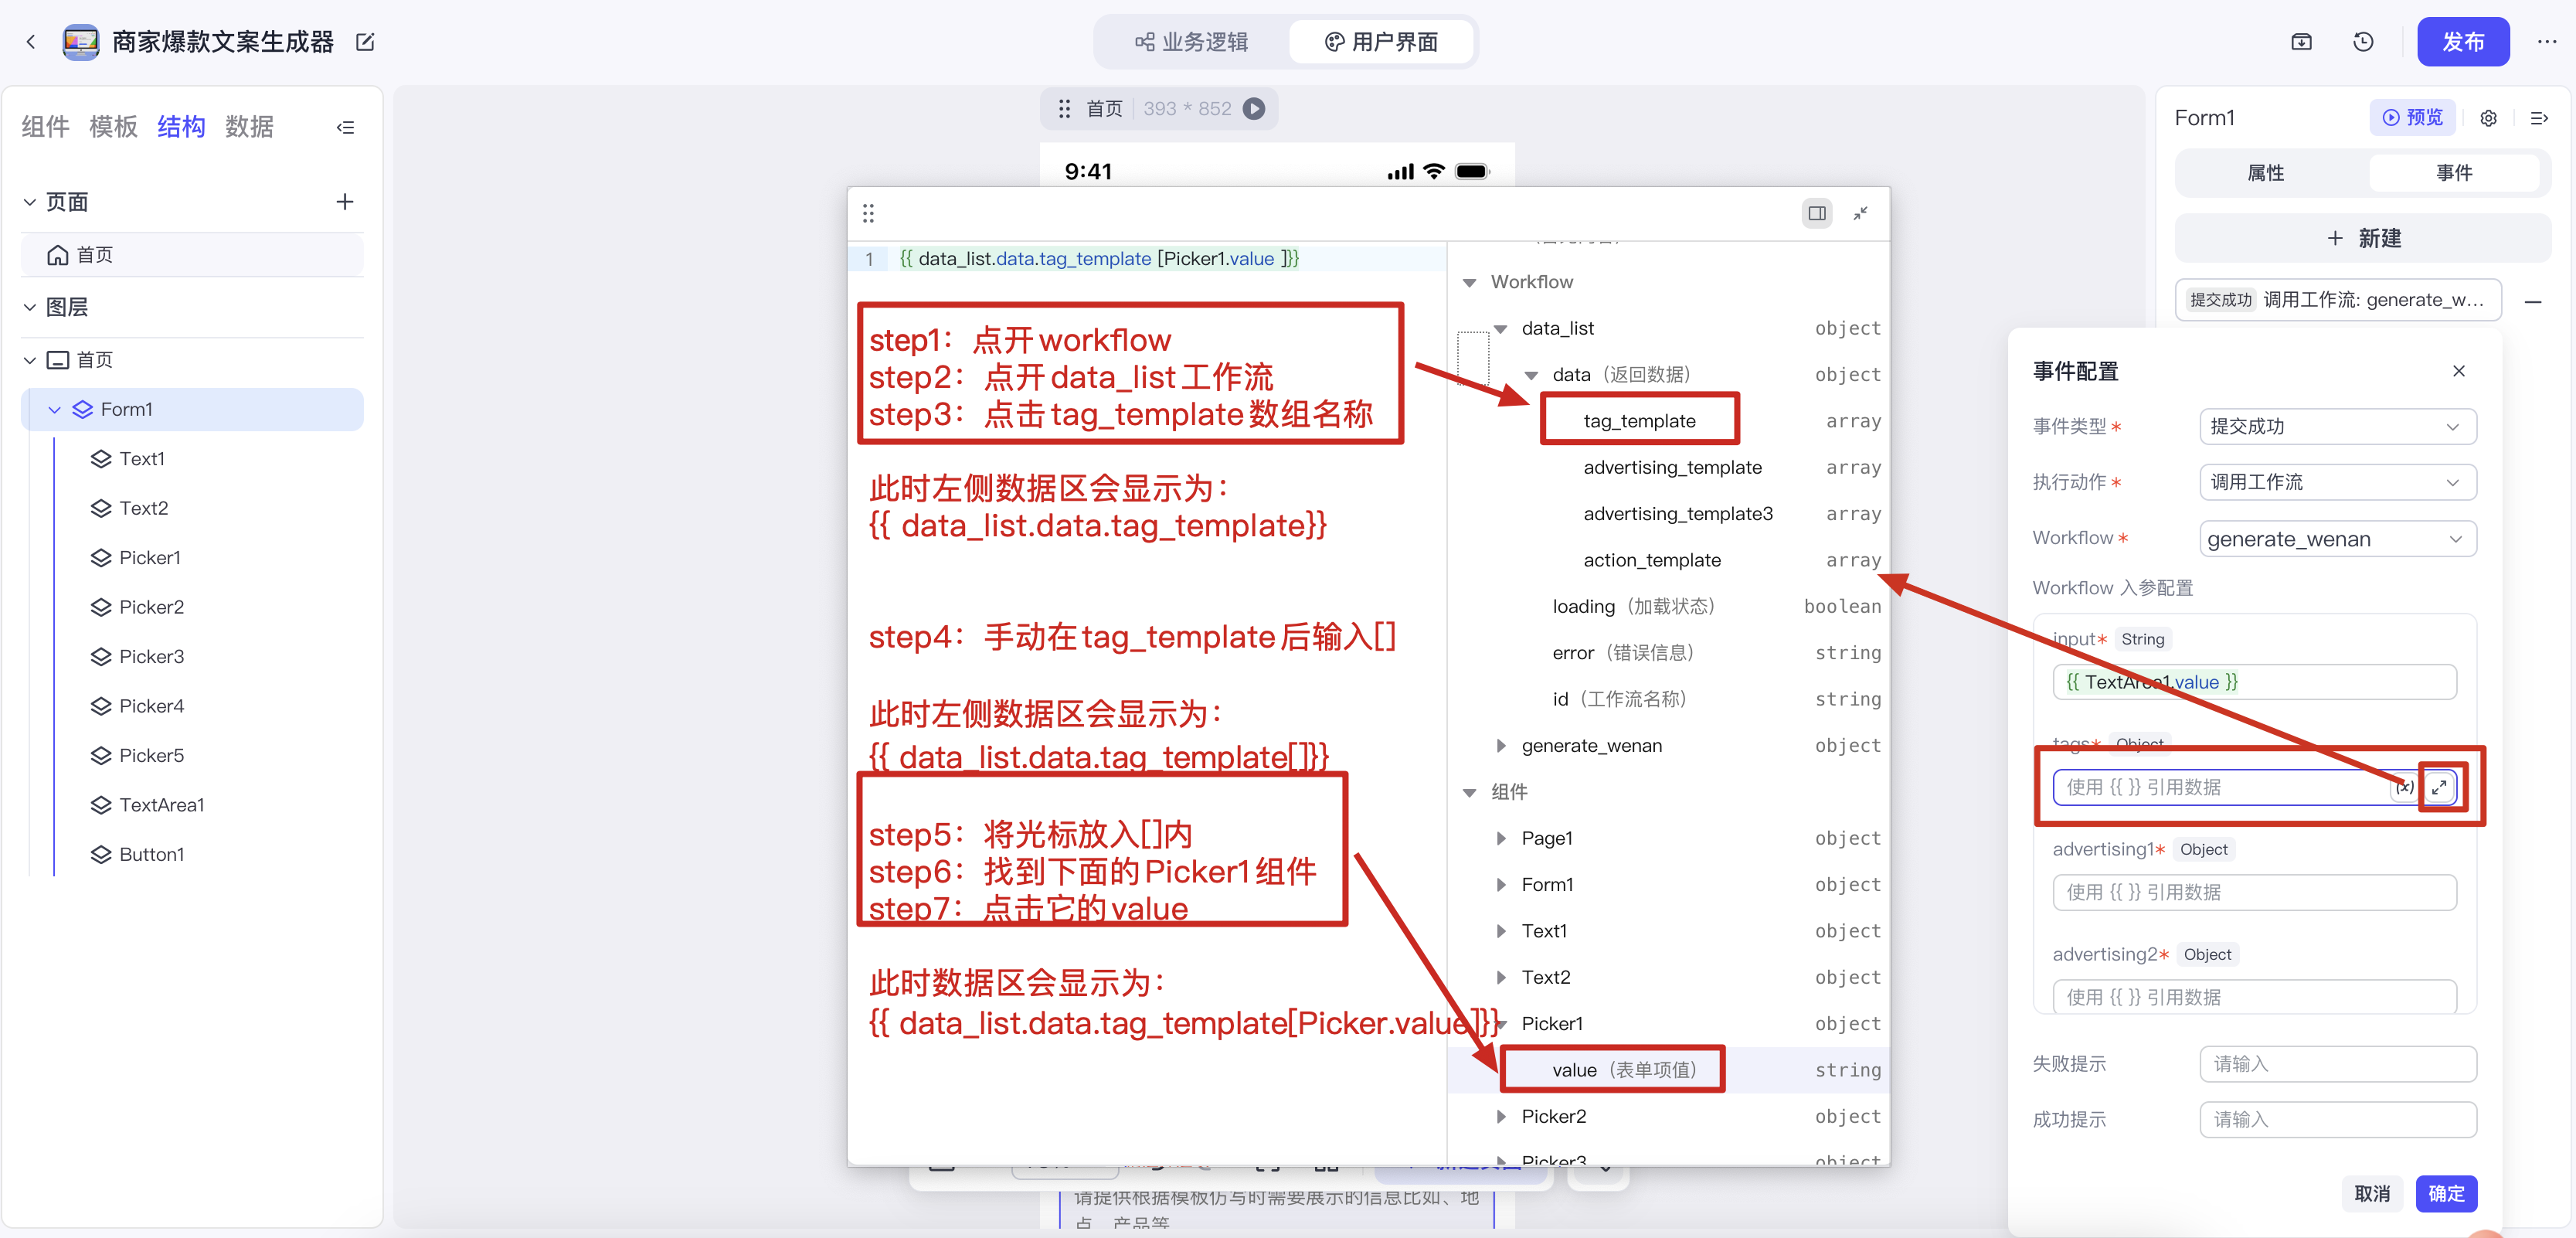The image size is (2576, 1238).
Task: Collapse the Form1 layer tree node
Action: click(x=55, y=410)
